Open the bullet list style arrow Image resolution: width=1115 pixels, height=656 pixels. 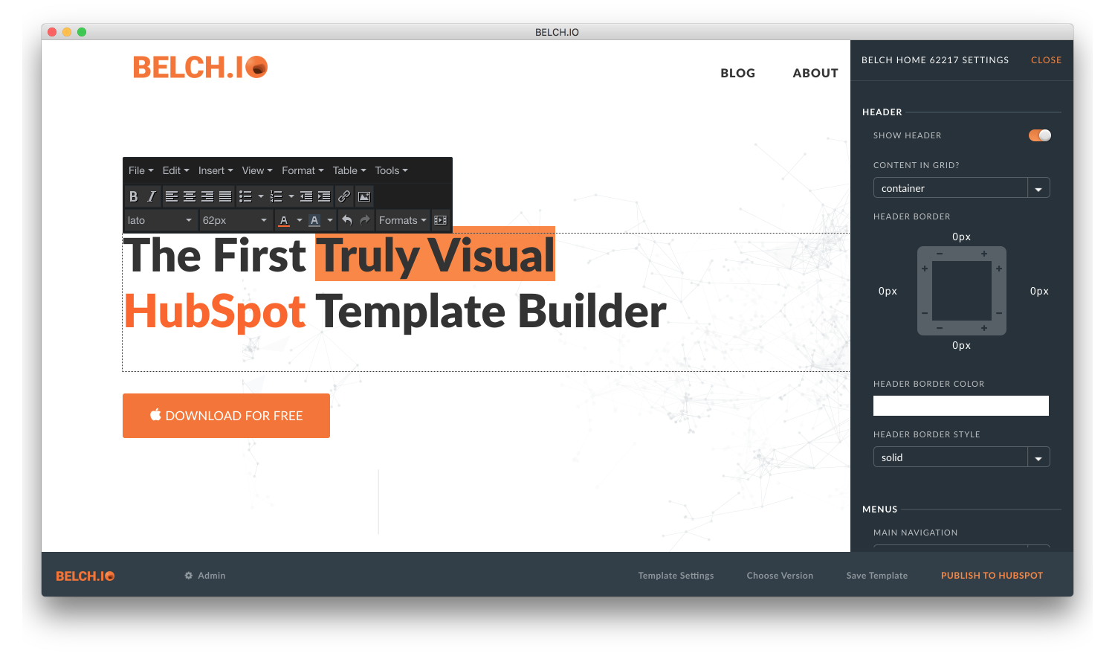261,196
